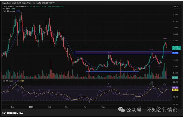Click the blue 1.220 EMA legend value
Image resolution: width=183 pixels, height=117 pixels.
pos(17,11)
